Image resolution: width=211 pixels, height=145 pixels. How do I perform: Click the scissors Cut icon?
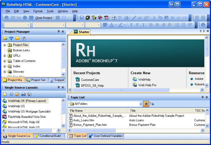[154, 18]
